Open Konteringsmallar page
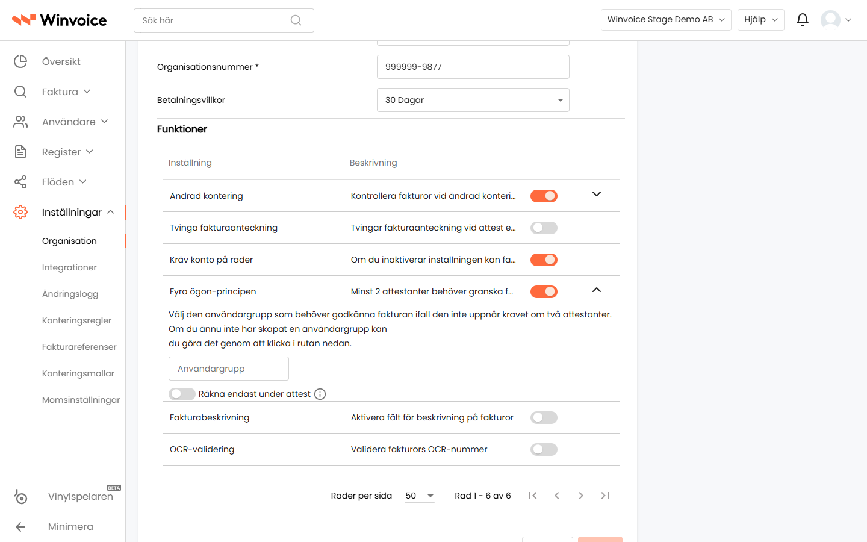Viewport: 867px width, 542px height. pos(78,373)
